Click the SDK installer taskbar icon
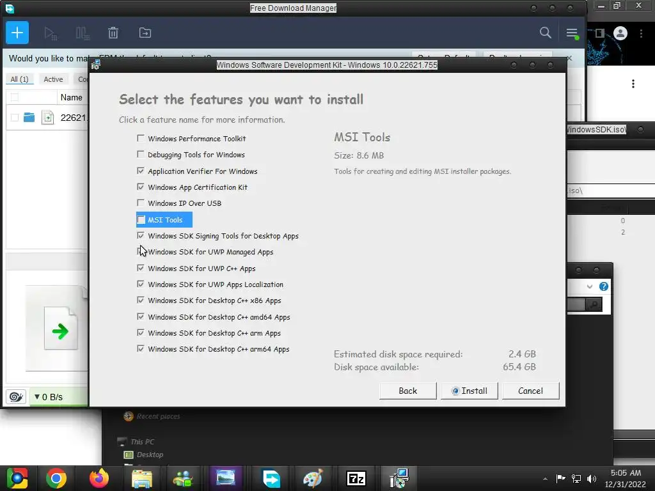Image resolution: width=655 pixels, height=491 pixels. (x=399, y=478)
